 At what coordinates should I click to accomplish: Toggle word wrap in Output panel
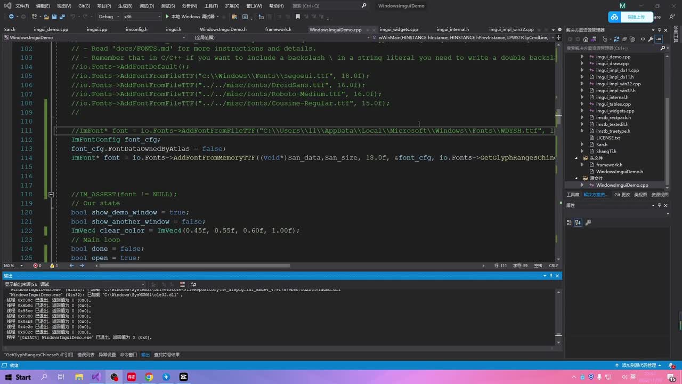[x=193, y=284]
